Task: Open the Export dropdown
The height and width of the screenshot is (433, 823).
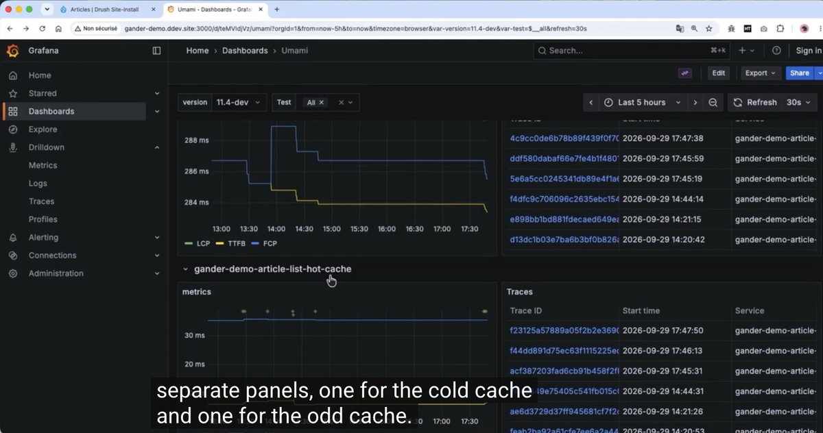Action: [760, 73]
